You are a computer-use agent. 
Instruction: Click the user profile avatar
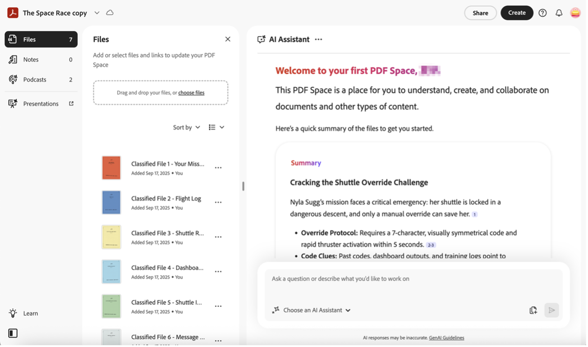(x=575, y=13)
